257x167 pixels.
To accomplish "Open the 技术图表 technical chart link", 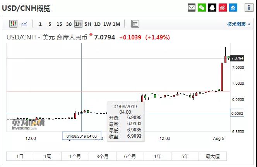I will tap(238, 24).
